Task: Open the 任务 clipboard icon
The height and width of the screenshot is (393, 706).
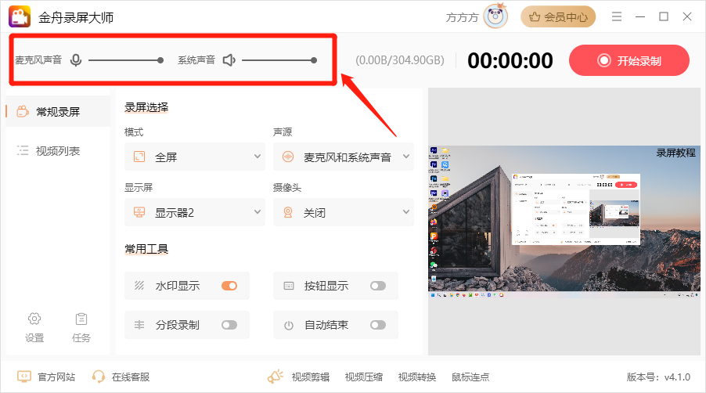Action: coord(81,319)
